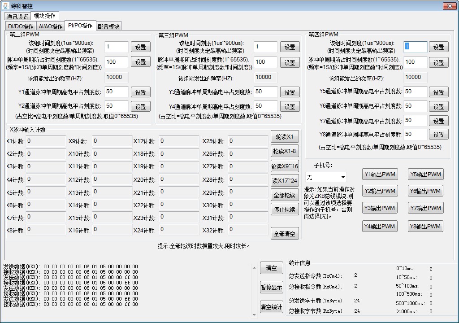Screen dimensions: 459x323
Task: Start 全部轮读 polling
Action: (285, 195)
